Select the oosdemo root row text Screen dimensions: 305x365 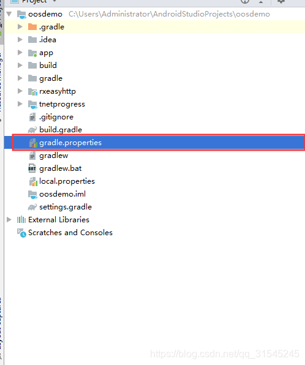point(45,14)
